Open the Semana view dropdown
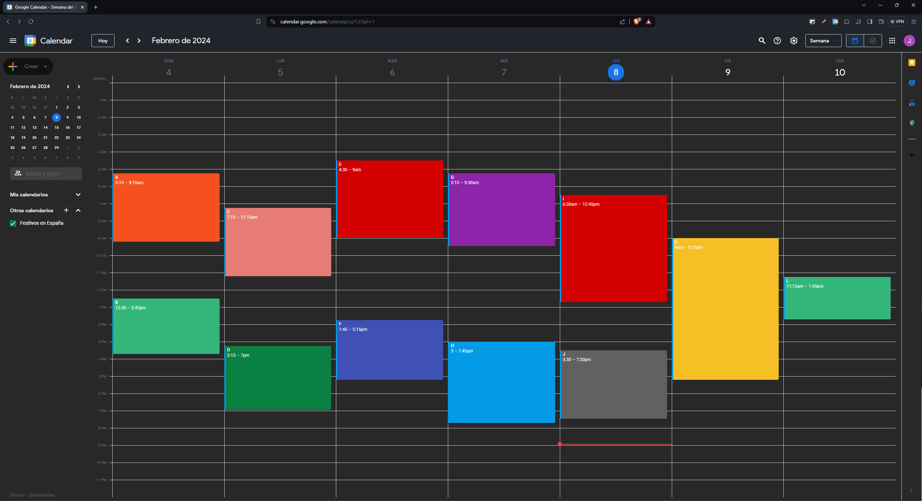The width and height of the screenshot is (922, 501). pyautogui.click(x=823, y=41)
